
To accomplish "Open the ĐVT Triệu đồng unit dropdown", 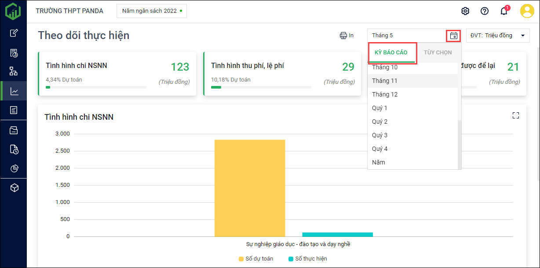I will [498, 36].
